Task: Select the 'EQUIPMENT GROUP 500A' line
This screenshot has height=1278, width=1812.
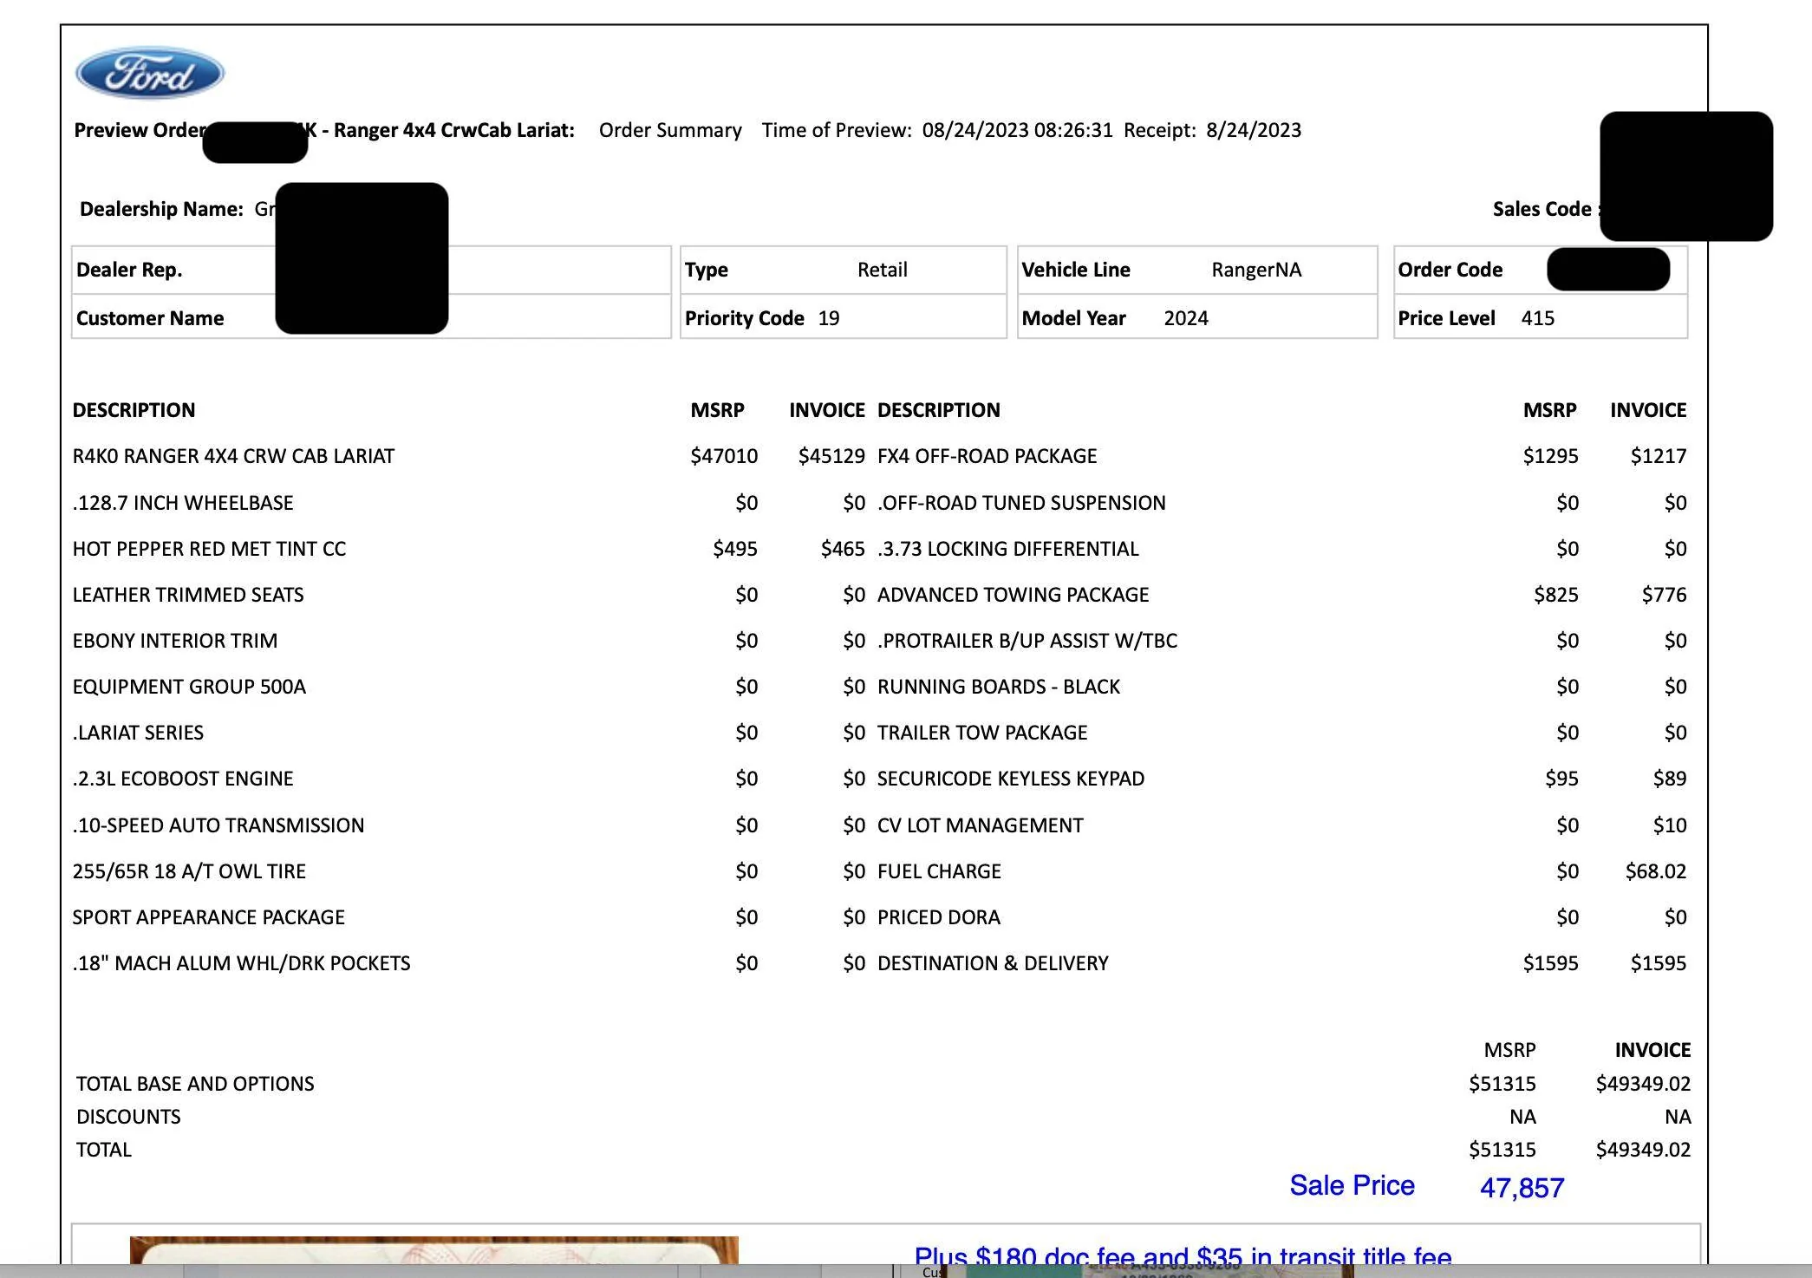Action: click(x=189, y=687)
